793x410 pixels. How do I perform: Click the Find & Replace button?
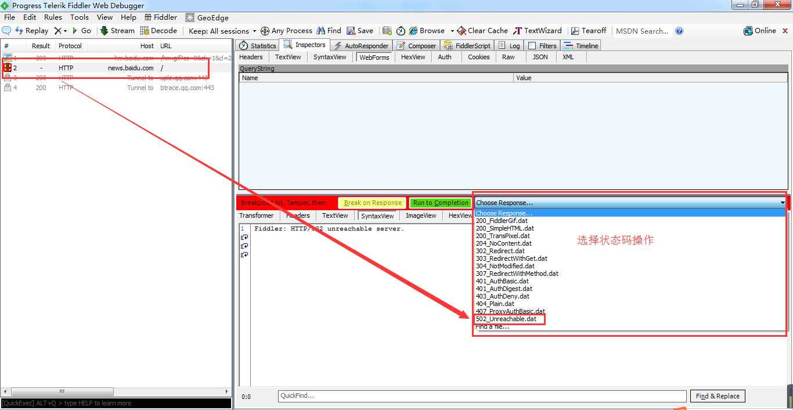pyautogui.click(x=718, y=396)
